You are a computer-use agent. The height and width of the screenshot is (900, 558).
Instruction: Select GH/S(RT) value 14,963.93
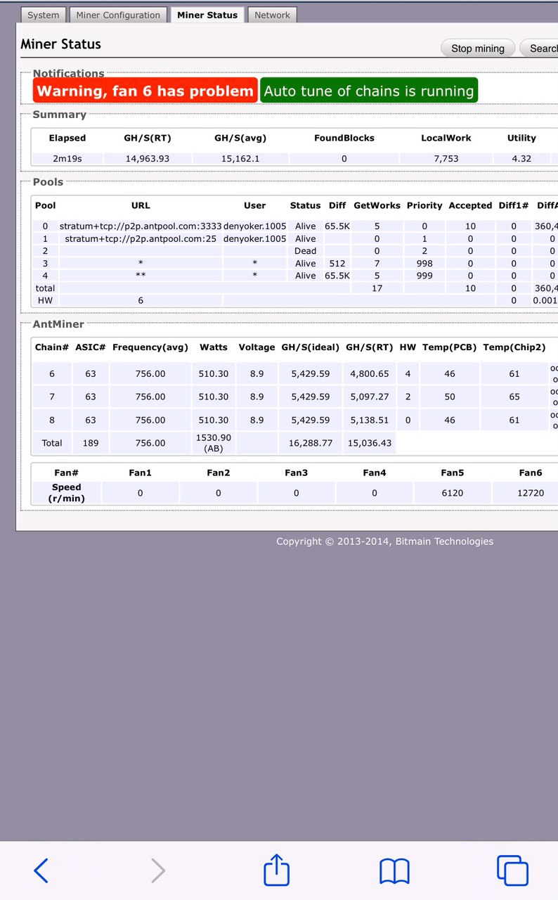pos(147,159)
